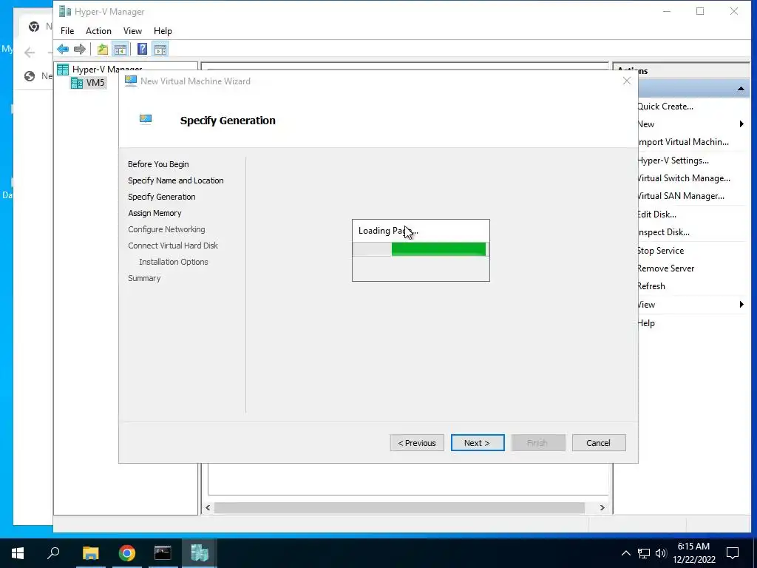The width and height of the screenshot is (757, 568).
Task: Click Inspect Disk in Actions pane
Action: point(663,232)
